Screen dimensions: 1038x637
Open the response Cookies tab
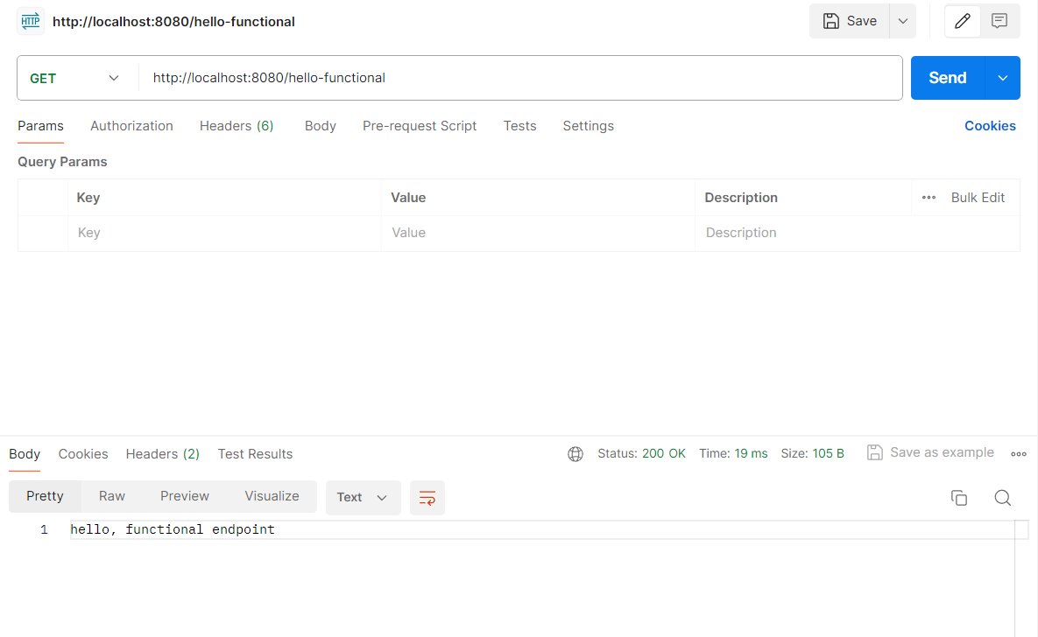(82, 454)
